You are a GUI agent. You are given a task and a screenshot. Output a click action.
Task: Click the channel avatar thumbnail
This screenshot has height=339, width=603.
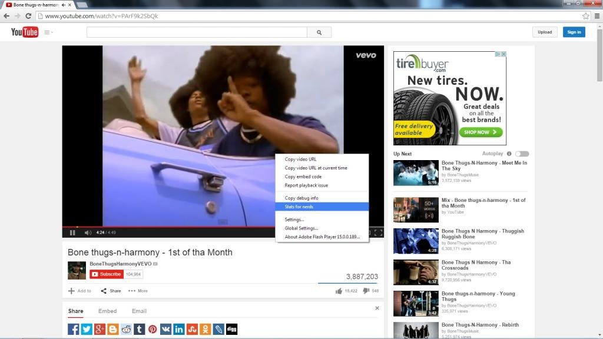click(x=77, y=270)
